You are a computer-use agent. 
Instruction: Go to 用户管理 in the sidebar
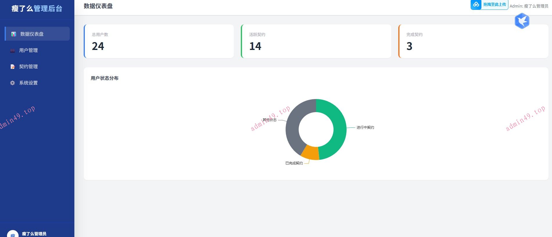coord(28,51)
